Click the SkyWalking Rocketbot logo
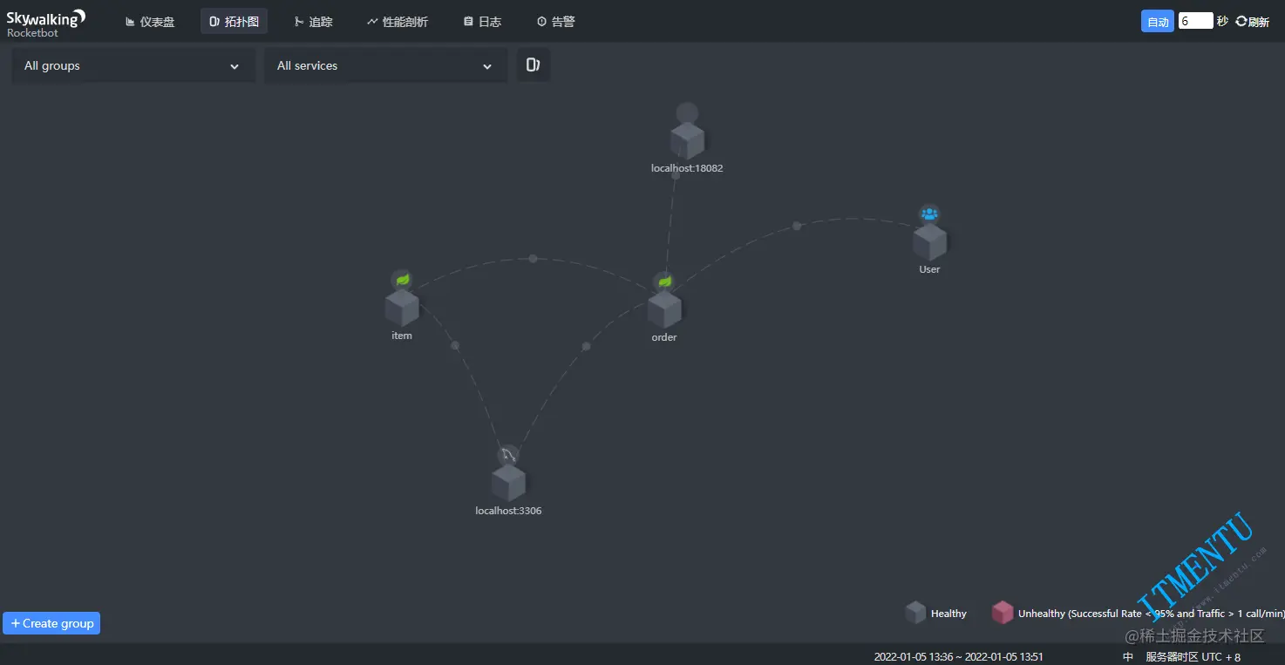Screen dimensions: 1285x665 [46, 22]
